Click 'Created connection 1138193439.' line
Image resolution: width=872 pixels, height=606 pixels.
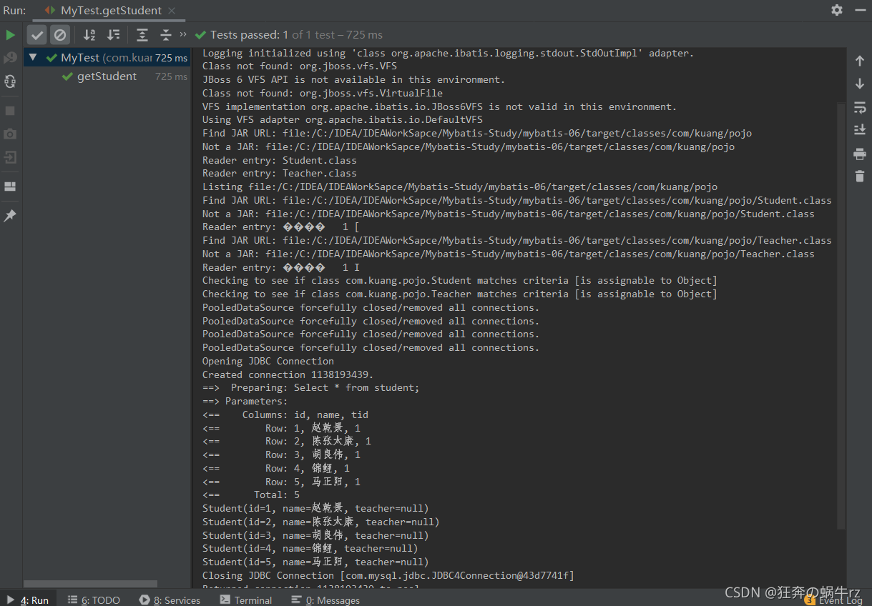point(288,374)
